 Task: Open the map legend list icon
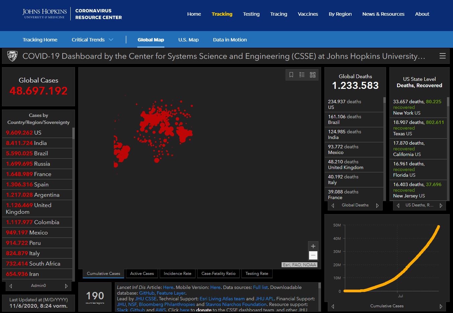click(302, 75)
